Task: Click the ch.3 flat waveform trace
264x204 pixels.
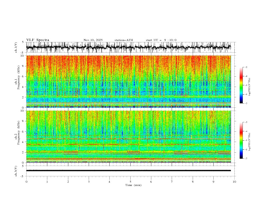Action: click(128, 171)
